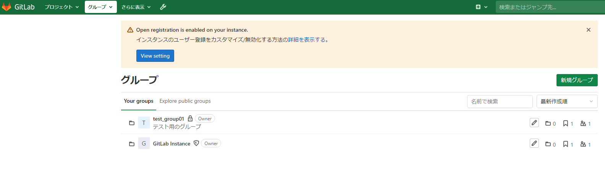Open the プロジェクト dropdown menu
Image resolution: width=605 pixels, height=189 pixels.
61,7
